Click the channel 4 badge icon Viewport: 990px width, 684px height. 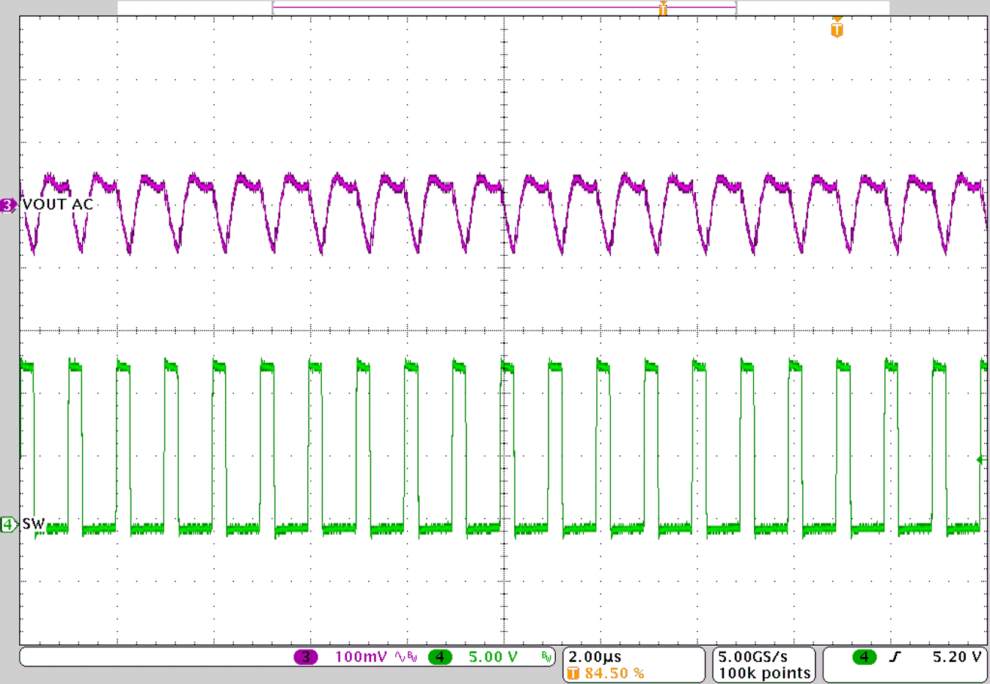pos(440,657)
